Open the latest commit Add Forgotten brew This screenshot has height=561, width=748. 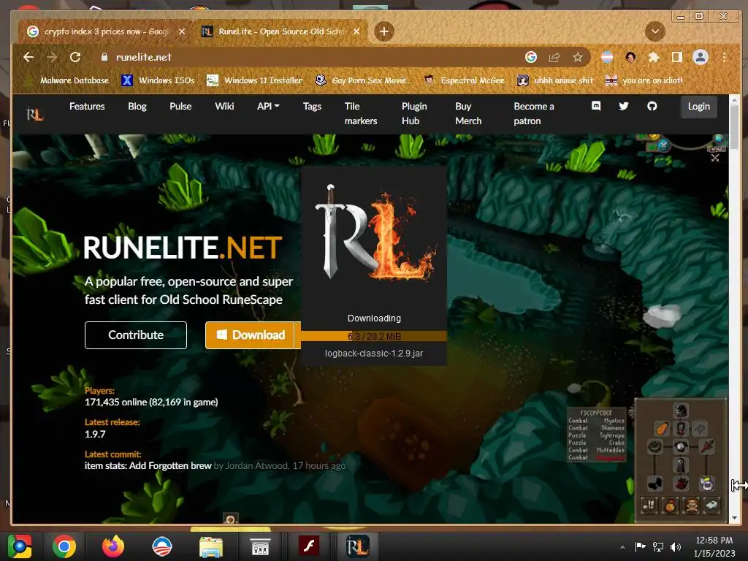point(148,465)
